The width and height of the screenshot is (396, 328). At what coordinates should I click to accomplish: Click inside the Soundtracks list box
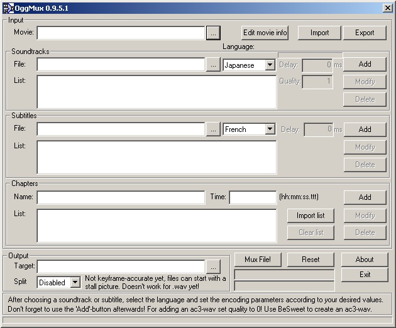click(157, 92)
